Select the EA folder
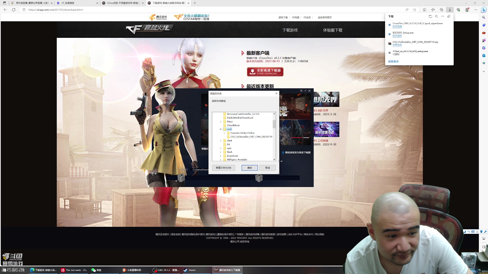 (x=228, y=144)
